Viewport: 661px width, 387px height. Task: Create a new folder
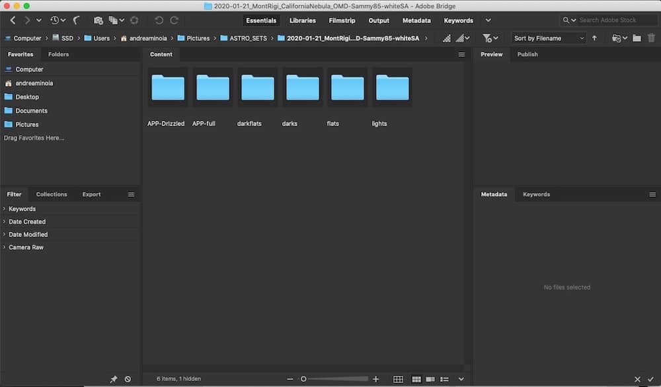[x=637, y=38]
